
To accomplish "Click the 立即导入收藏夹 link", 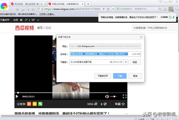I will 47,14.
